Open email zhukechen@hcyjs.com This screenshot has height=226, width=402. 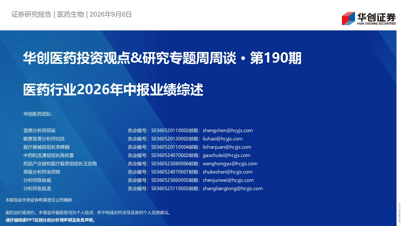[x=228, y=172]
